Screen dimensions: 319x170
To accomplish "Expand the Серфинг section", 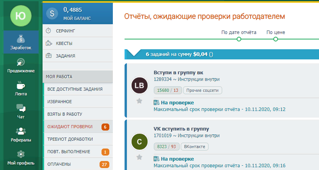I will click(x=65, y=30).
